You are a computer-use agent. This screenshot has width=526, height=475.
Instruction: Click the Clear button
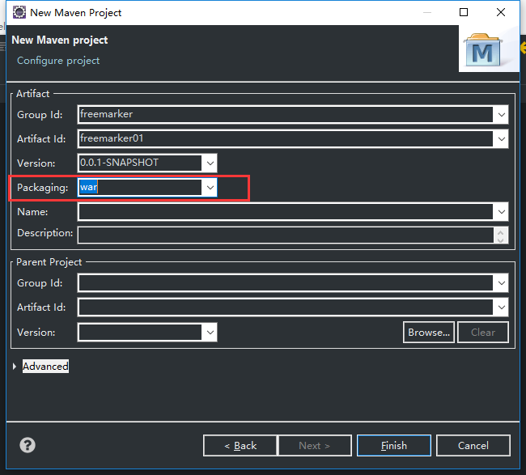click(x=483, y=332)
